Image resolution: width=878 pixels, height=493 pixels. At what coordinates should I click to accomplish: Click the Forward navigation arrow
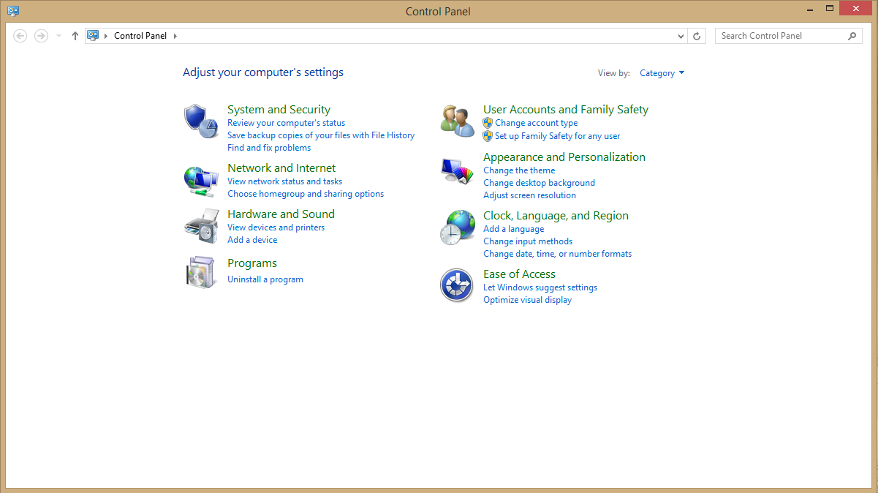[x=41, y=36]
